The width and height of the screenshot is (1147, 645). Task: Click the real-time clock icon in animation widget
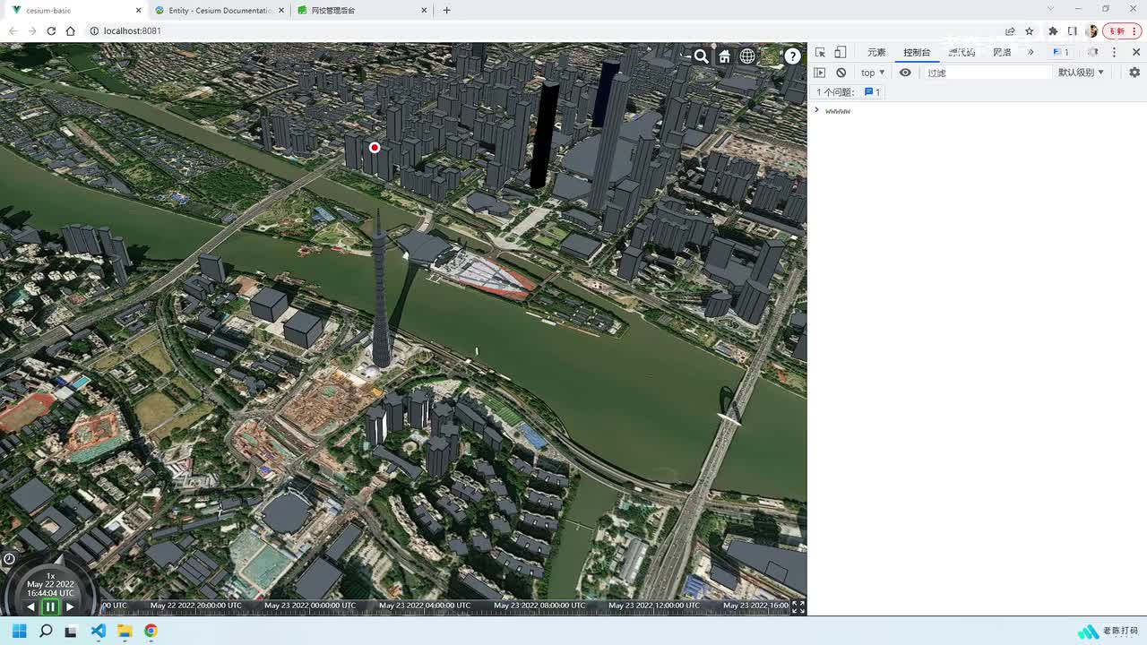pyautogui.click(x=9, y=559)
